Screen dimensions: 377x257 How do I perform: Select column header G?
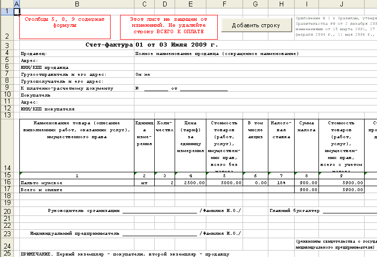click(255, 4)
